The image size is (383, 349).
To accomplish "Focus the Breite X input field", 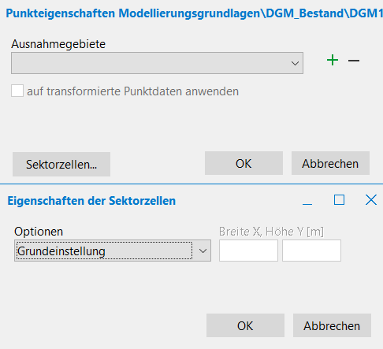I will pyautogui.click(x=248, y=251).
